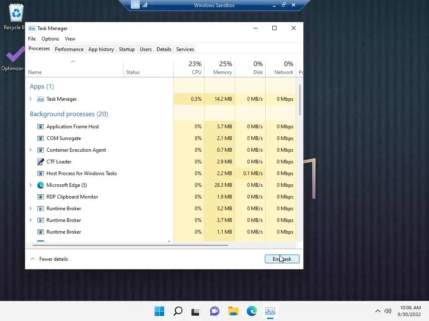The width and height of the screenshot is (429, 321).
Task: Sort by the CPU column header
Action: click(x=189, y=68)
